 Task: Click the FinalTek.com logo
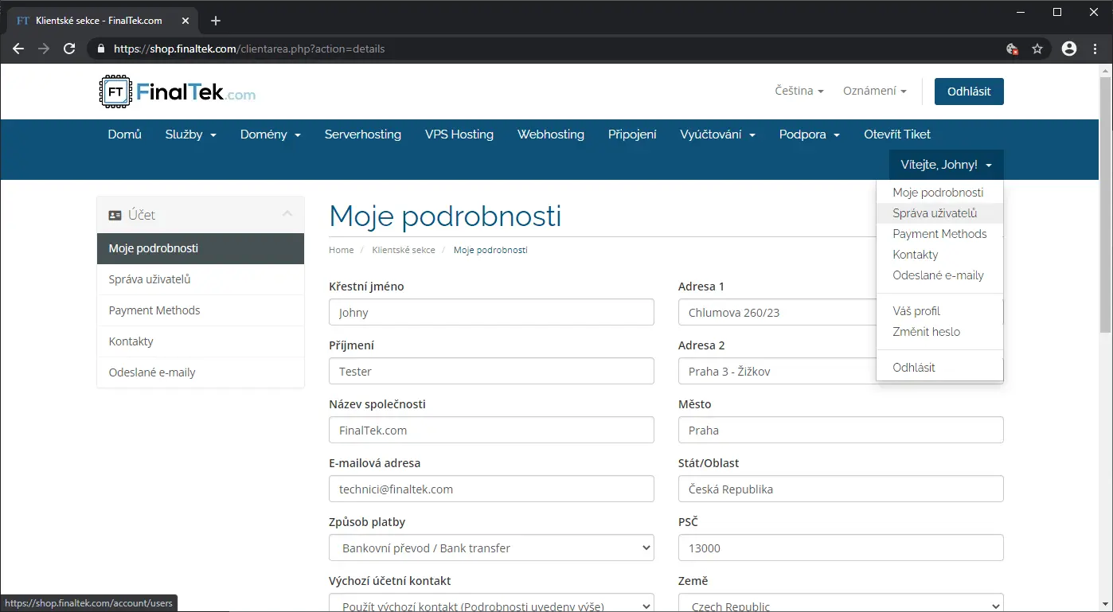tap(178, 92)
